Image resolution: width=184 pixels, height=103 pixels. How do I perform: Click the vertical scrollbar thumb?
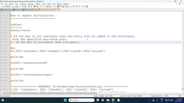pos(183,89)
